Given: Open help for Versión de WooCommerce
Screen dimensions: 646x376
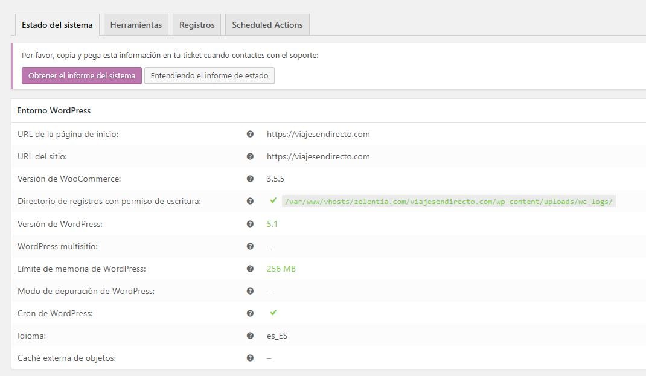Looking at the screenshot, I should (251, 179).
